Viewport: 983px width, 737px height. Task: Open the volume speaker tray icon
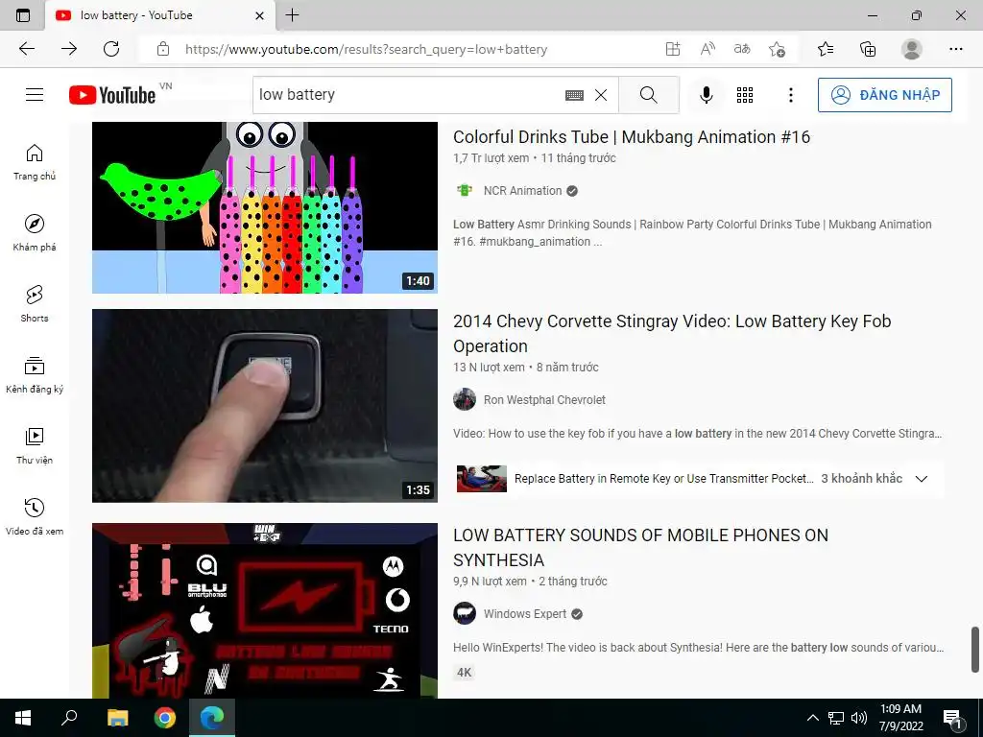pos(859,718)
